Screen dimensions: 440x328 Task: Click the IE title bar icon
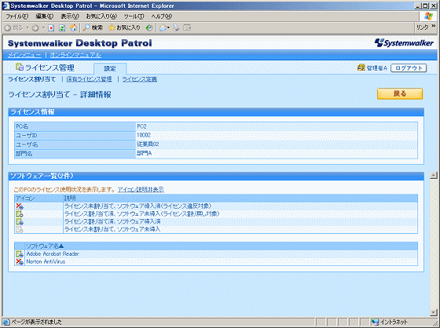[5, 5]
